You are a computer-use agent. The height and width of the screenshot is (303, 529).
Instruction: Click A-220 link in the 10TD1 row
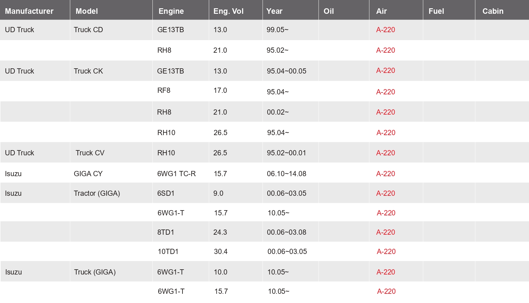pyautogui.click(x=386, y=252)
